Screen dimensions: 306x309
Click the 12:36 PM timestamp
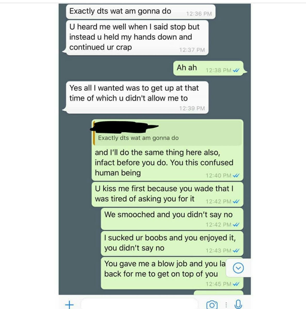(x=199, y=14)
